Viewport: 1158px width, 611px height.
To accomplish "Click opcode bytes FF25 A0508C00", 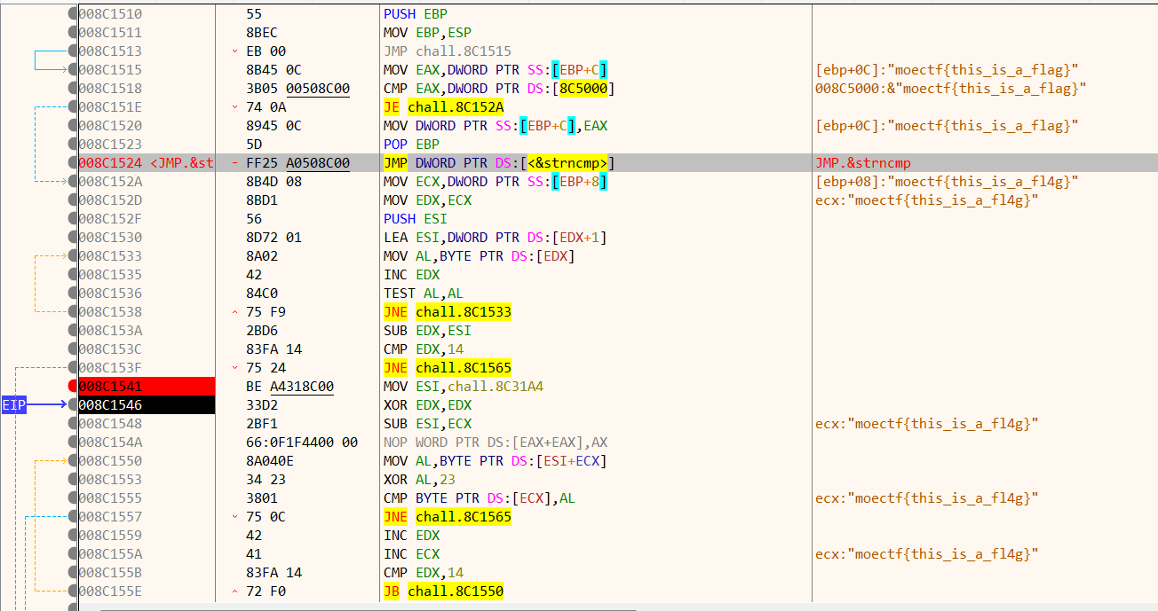I will [297, 163].
